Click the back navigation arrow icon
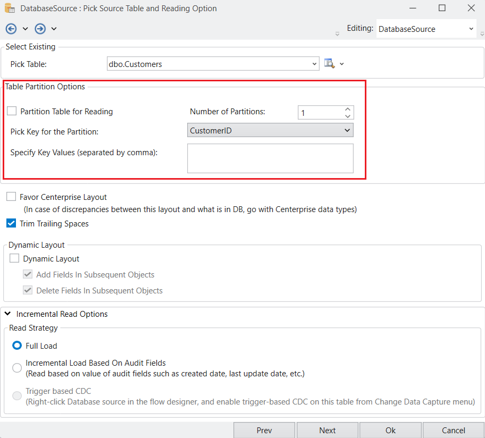Image resolution: width=485 pixels, height=438 pixels. pos(11,29)
